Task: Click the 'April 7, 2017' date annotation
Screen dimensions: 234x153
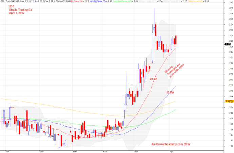Action: (x=17, y=13)
